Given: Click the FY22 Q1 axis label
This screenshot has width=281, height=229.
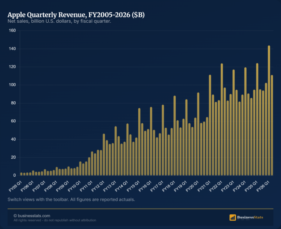Looking at the screenshot, I should click(x=216, y=186).
